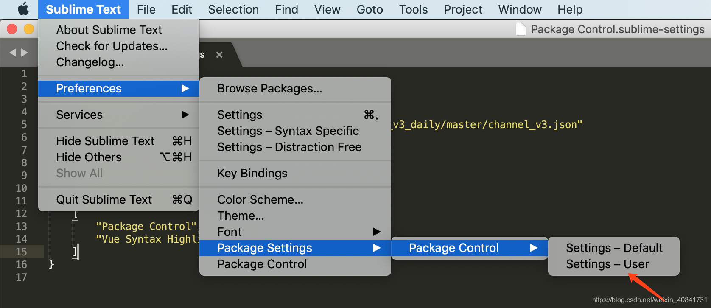Choose Hide Sublime Text
The image size is (711, 308).
pos(119,141)
